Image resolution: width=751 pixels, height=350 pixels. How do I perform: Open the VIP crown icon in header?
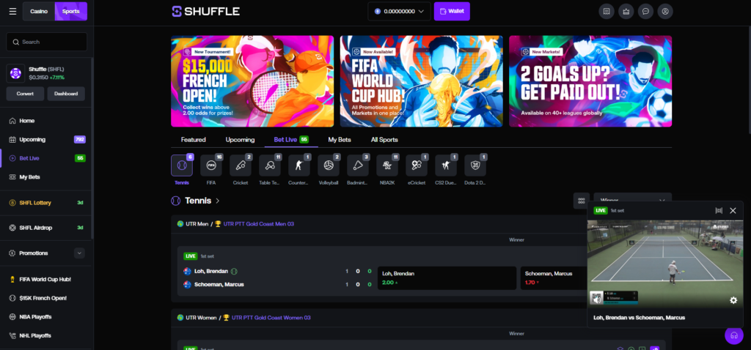pos(626,11)
